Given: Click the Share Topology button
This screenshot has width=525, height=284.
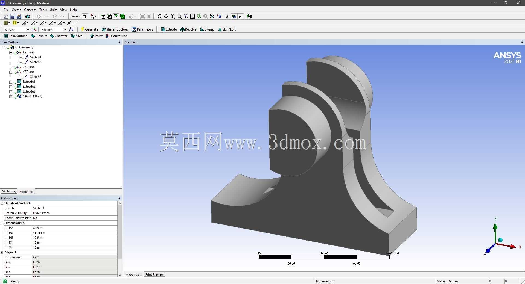Looking at the screenshot, I should click(x=115, y=29).
